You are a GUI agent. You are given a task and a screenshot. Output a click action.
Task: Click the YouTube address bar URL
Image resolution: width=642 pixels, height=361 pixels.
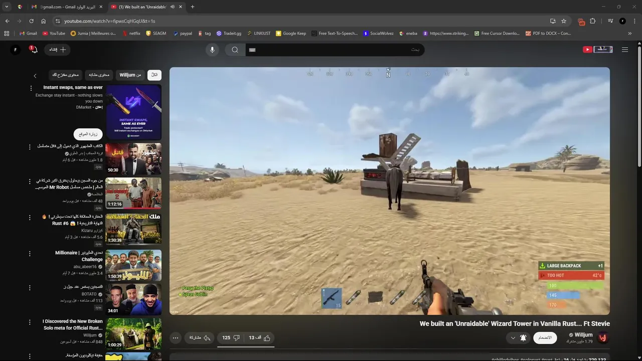coord(110,21)
